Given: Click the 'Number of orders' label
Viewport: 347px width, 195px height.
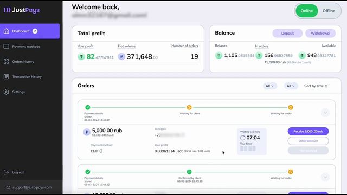Looking at the screenshot, I should pyautogui.click(x=185, y=45).
